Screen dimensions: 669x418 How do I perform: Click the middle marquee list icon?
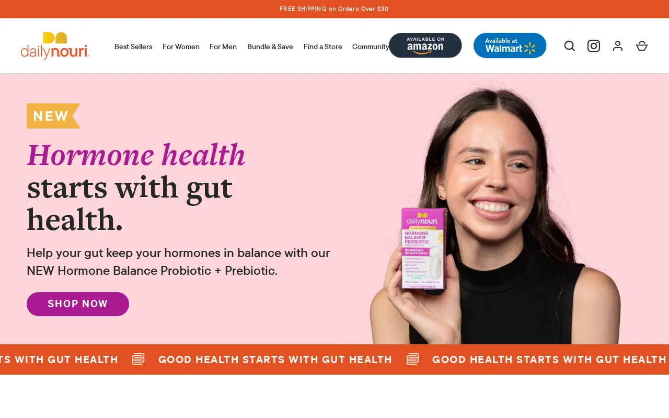coord(413,359)
